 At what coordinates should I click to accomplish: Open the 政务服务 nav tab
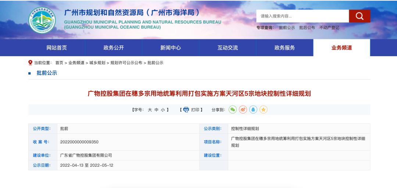[285, 48]
